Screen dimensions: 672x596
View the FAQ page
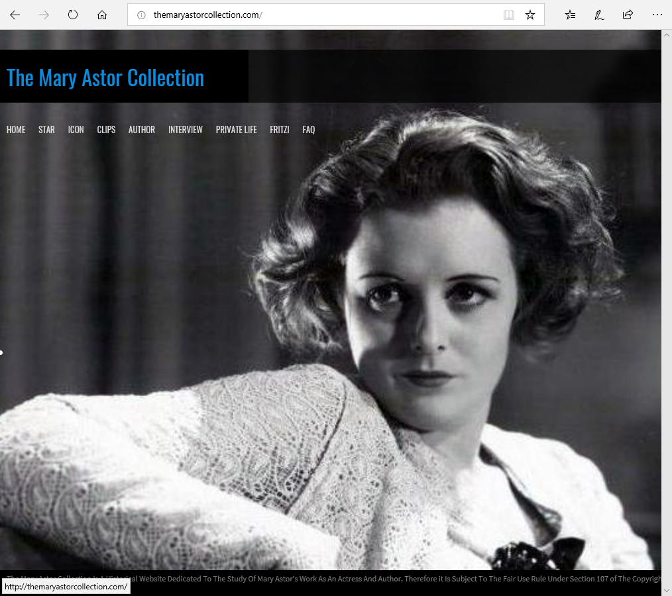(x=309, y=130)
